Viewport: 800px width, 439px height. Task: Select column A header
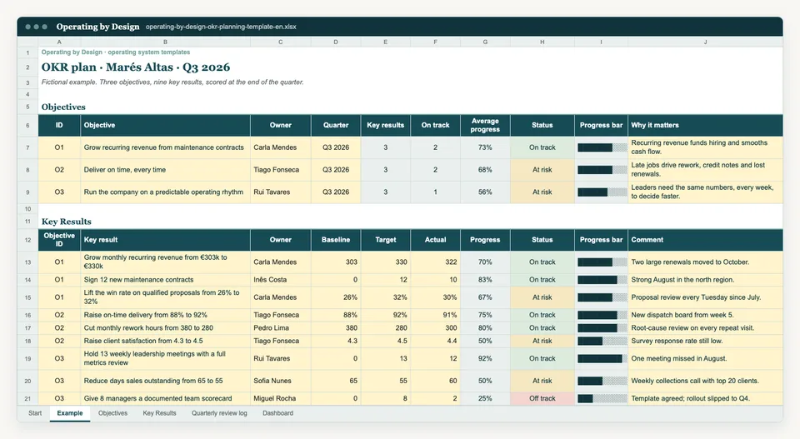coord(59,42)
